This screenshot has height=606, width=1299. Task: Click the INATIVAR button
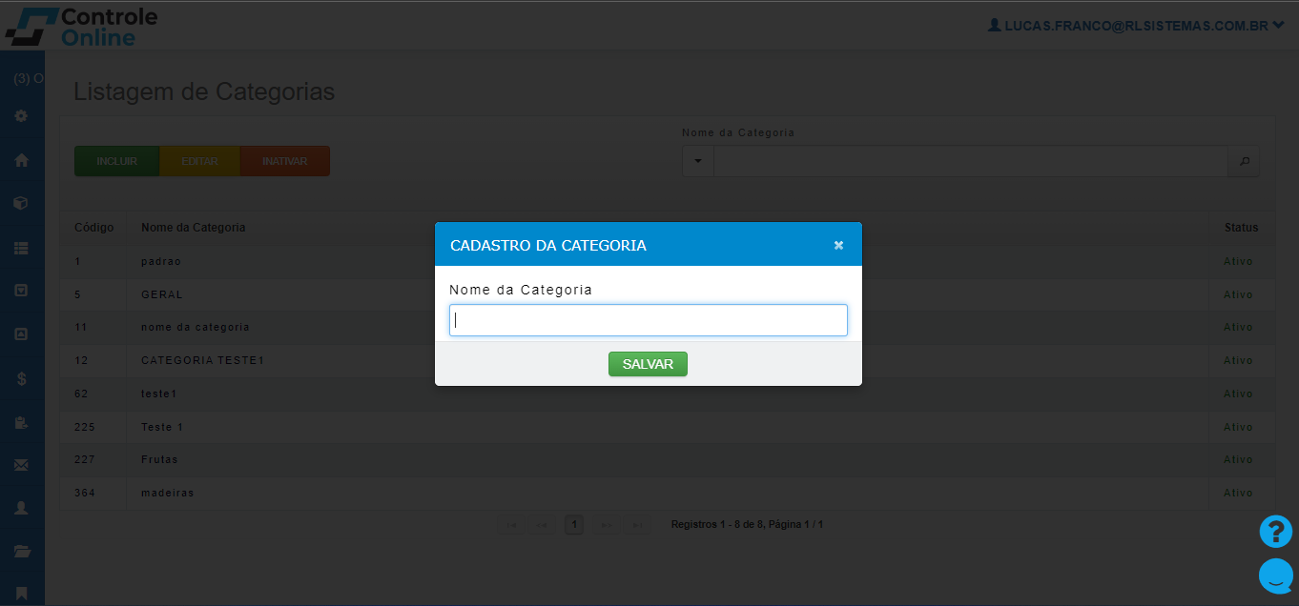[284, 161]
